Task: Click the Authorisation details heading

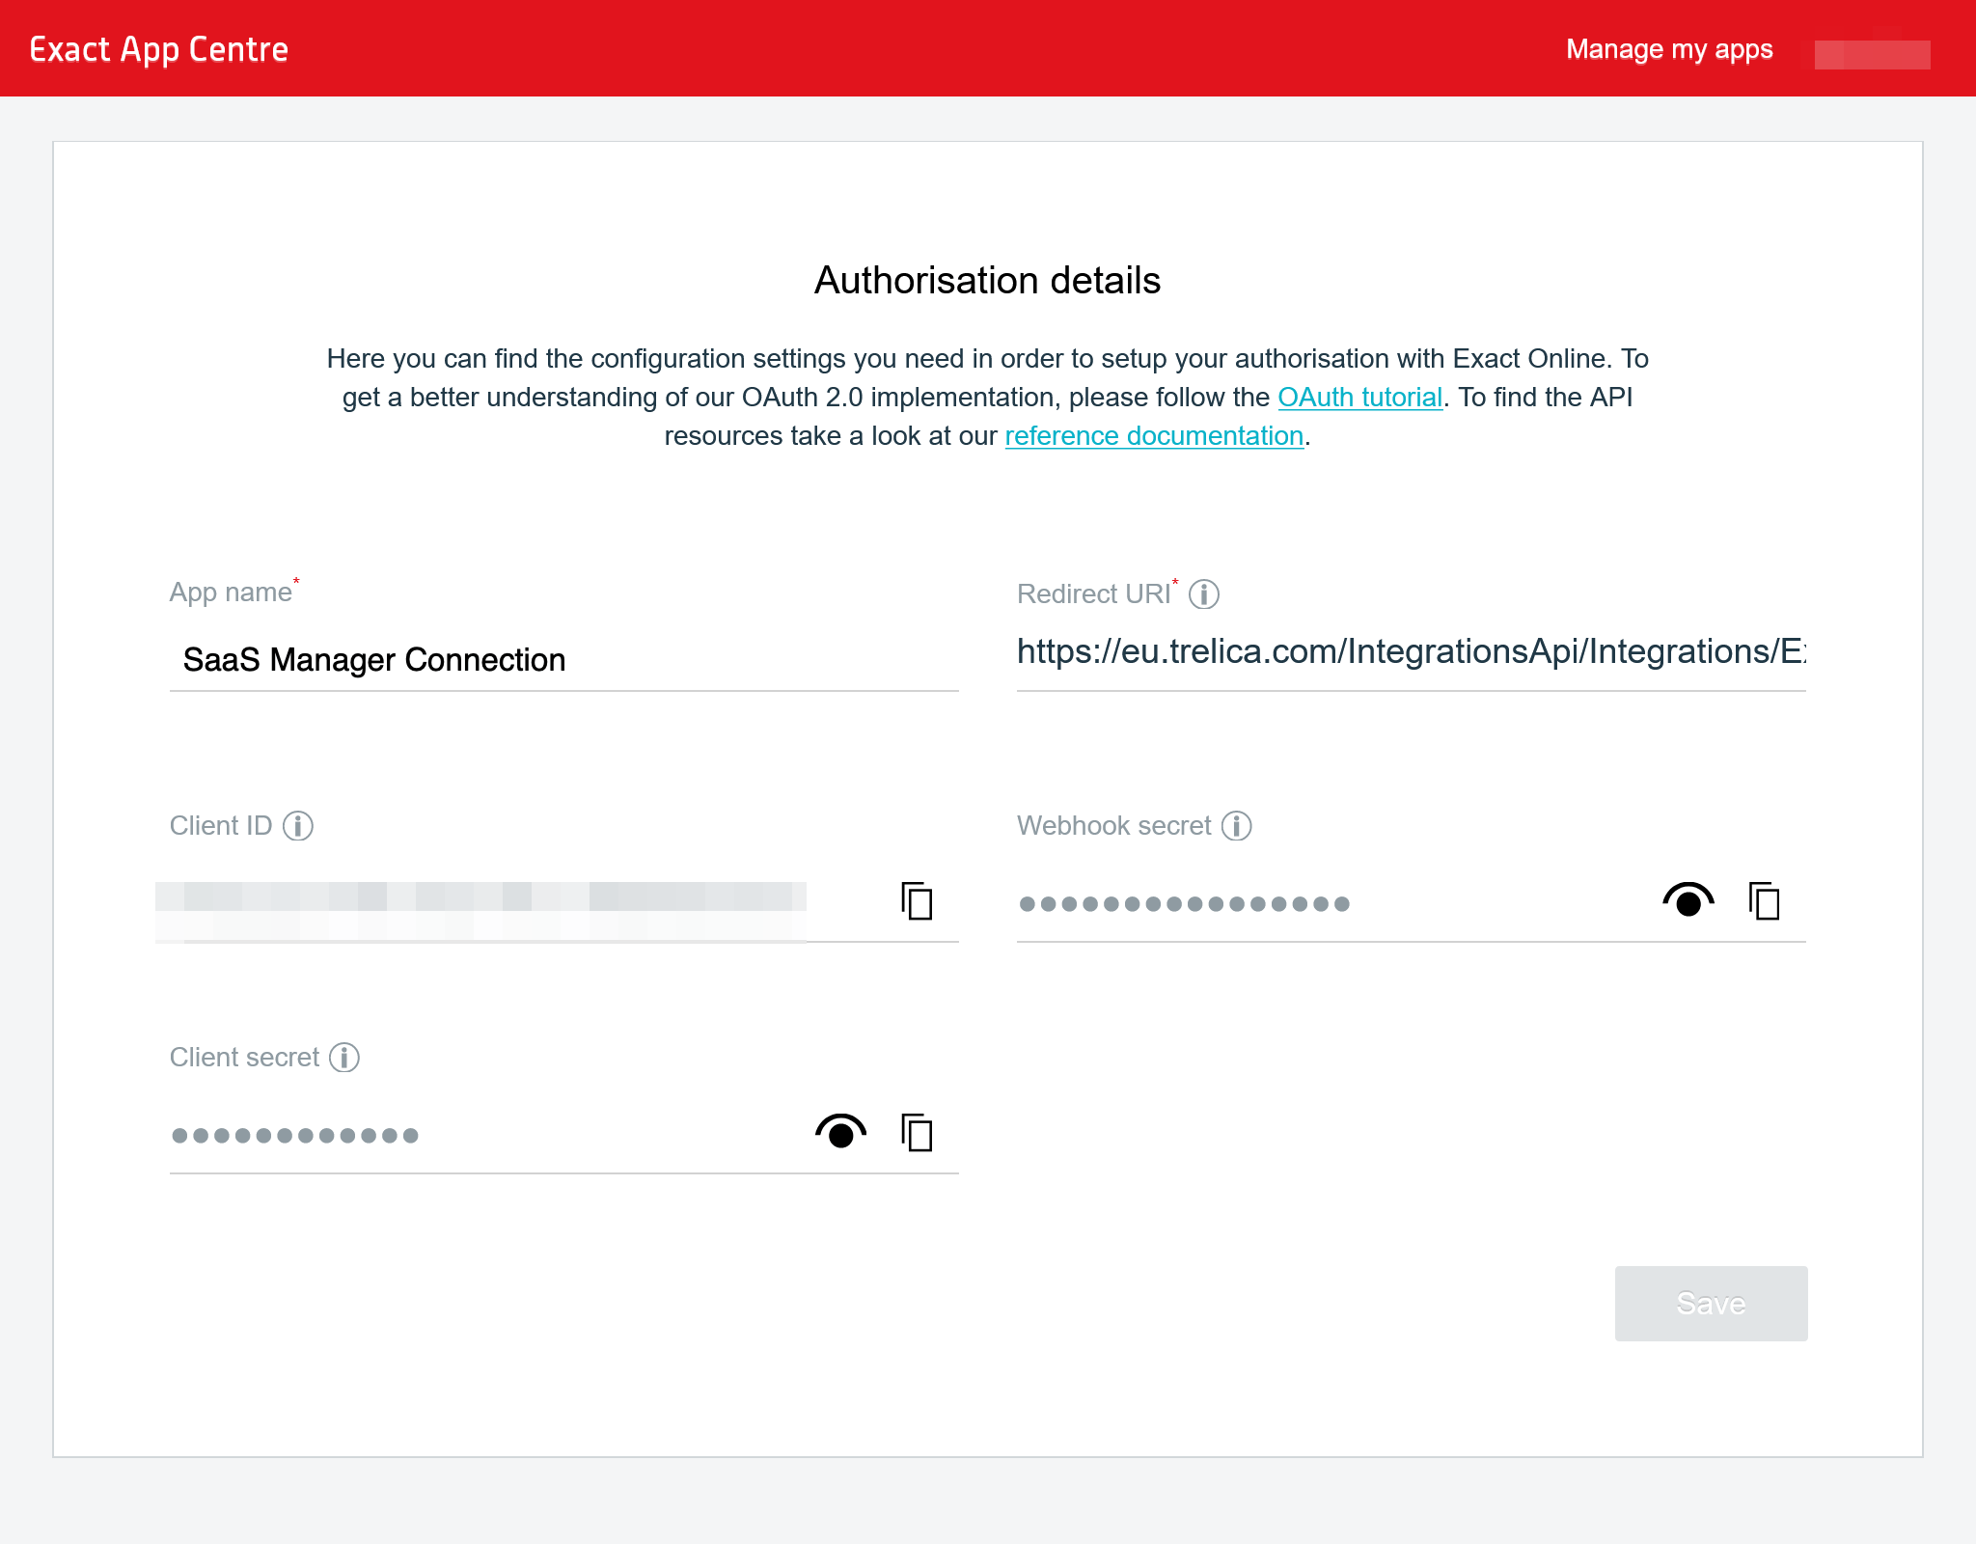Action: pos(987,281)
